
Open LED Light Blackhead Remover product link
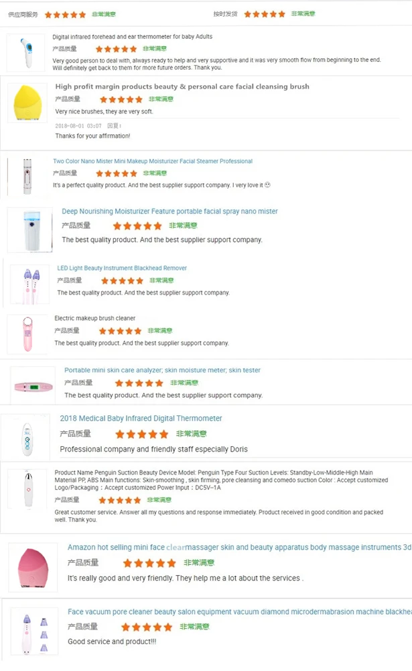[x=122, y=268]
